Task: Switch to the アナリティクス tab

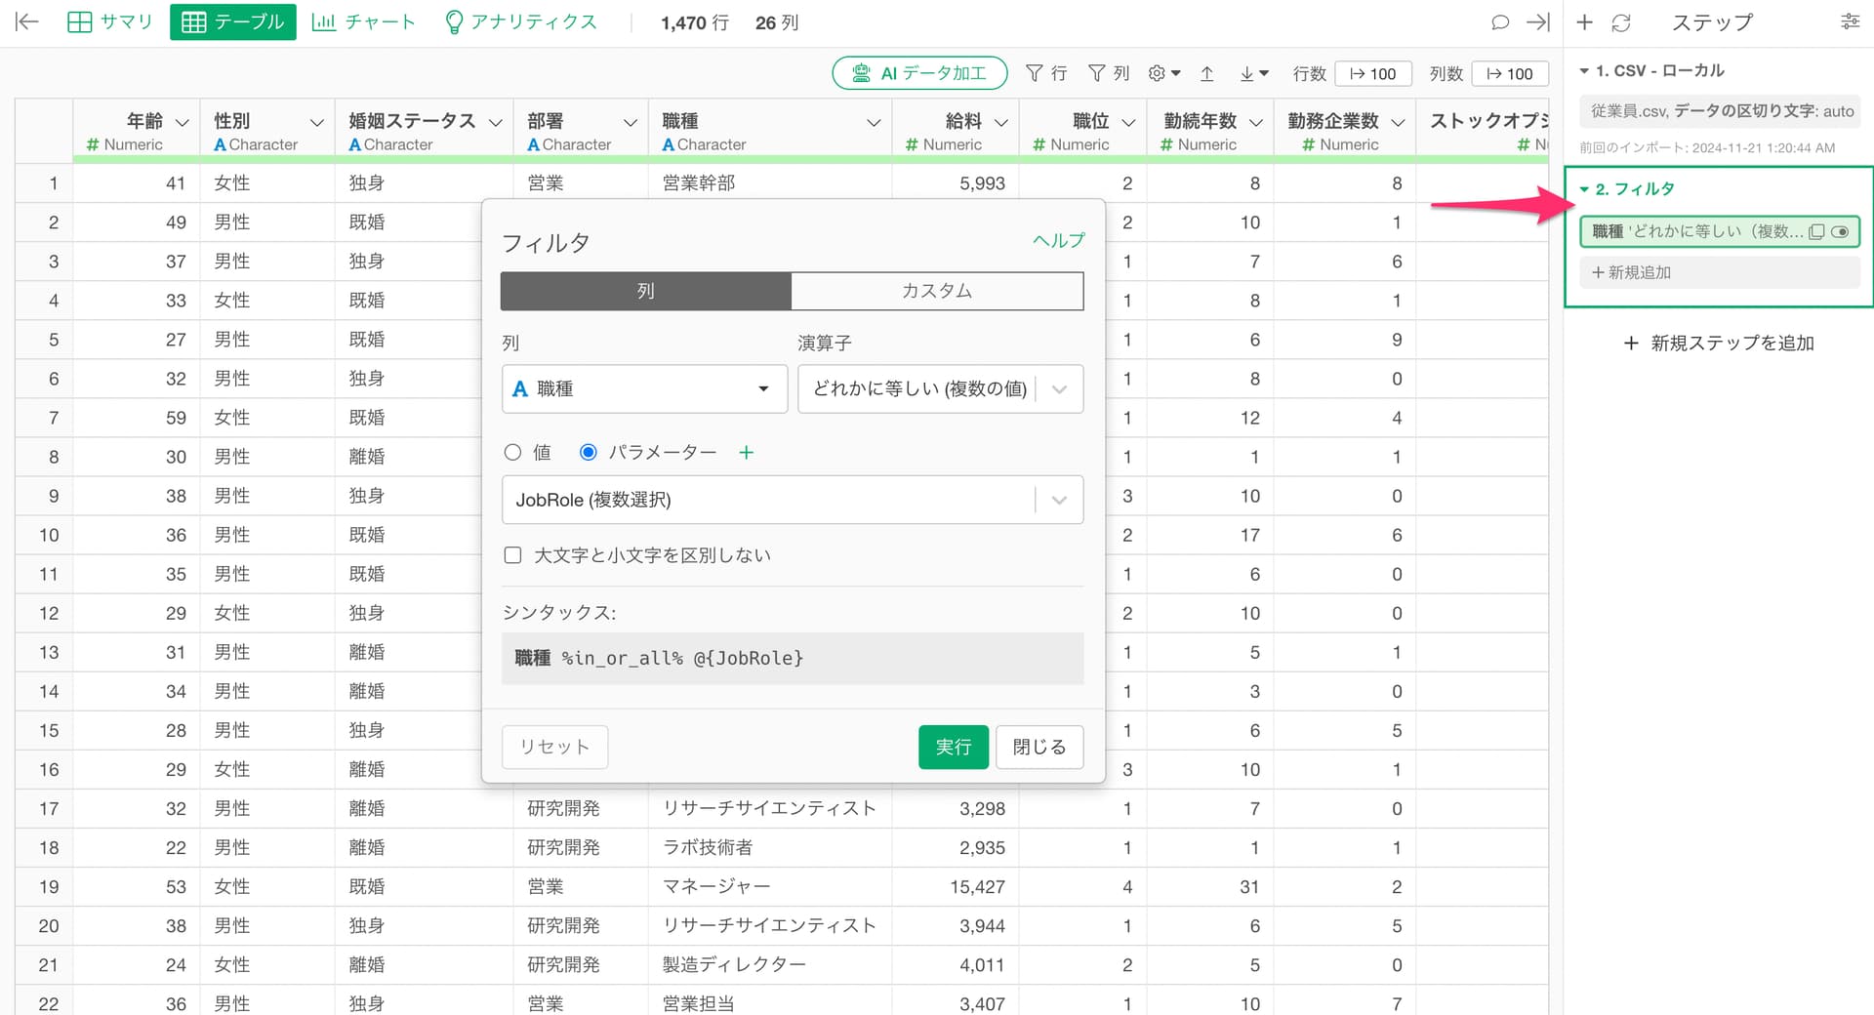Action: [x=520, y=21]
